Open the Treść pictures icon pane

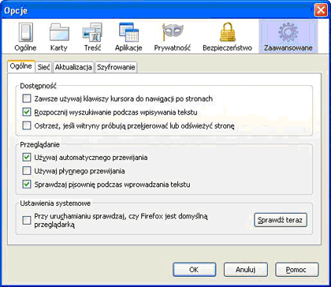click(x=92, y=37)
